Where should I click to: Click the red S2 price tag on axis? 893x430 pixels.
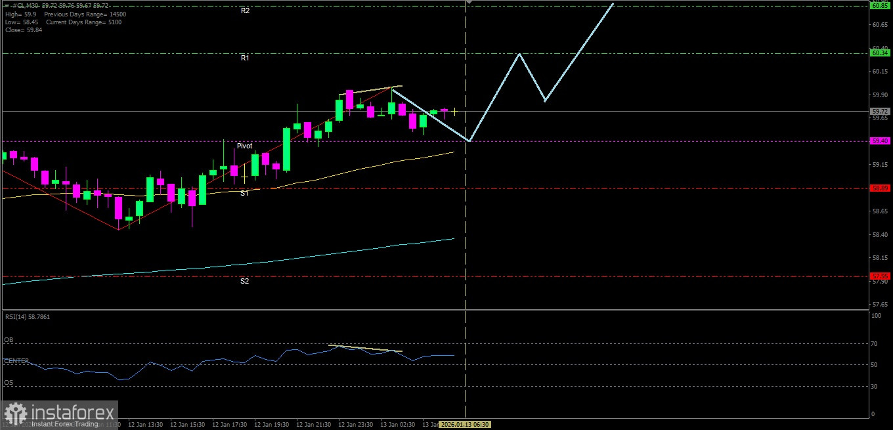coord(879,276)
